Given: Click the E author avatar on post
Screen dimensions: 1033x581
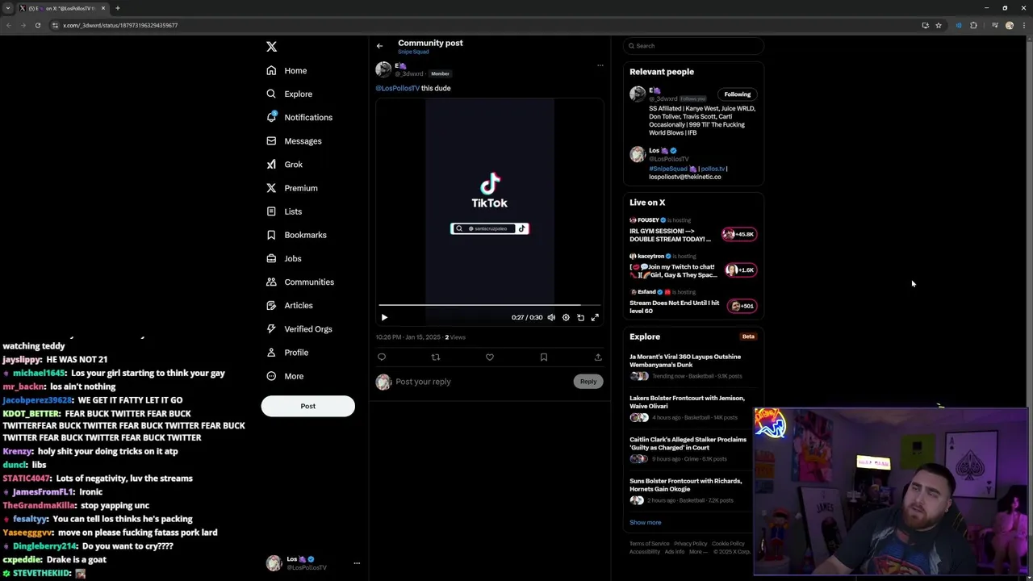Looking at the screenshot, I should click(383, 69).
